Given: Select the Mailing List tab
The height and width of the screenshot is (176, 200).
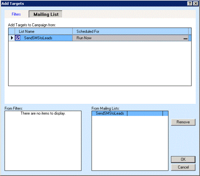Looking at the screenshot, I should pos(46,14).
